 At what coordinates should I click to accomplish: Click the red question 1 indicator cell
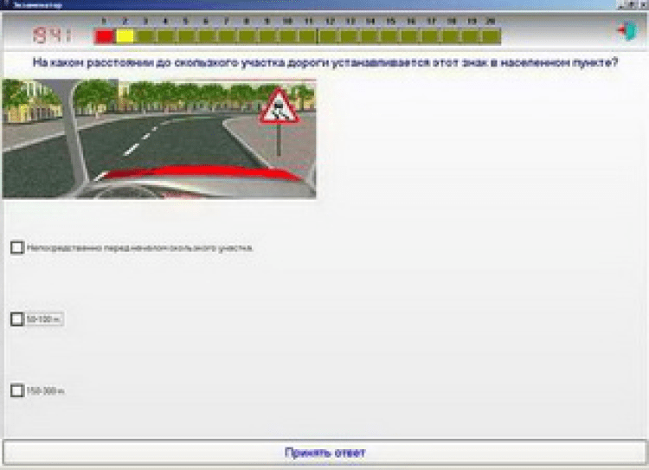pos(104,36)
